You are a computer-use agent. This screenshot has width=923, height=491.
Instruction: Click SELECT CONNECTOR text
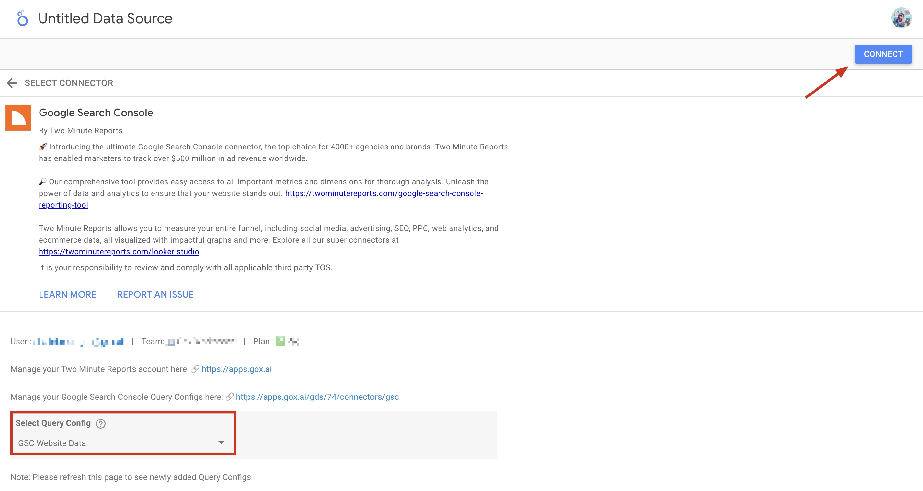(x=69, y=83)
